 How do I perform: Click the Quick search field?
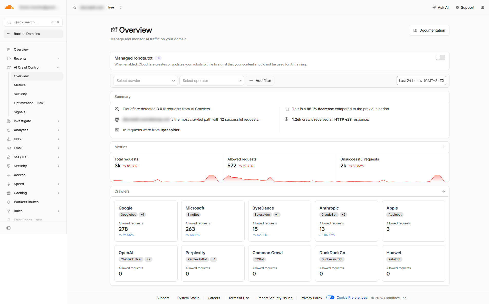pyautogui.click(x=33, y=22)
